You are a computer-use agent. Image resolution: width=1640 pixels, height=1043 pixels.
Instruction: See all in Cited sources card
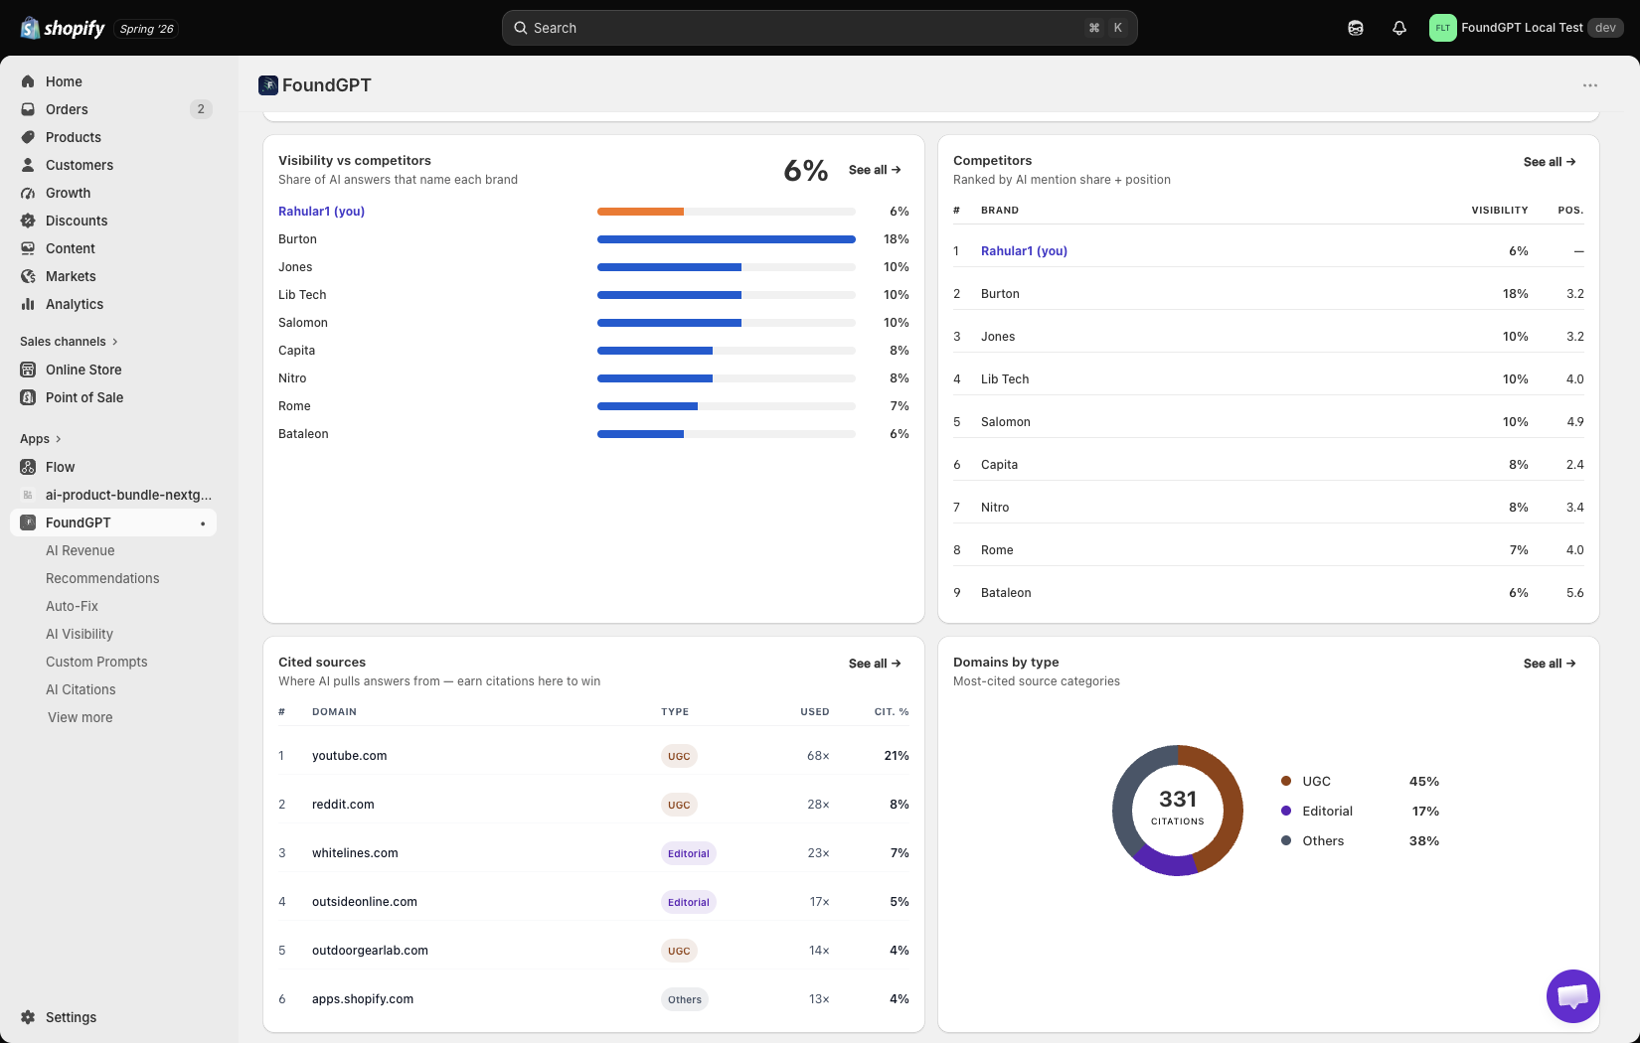(x=875, y=664)
